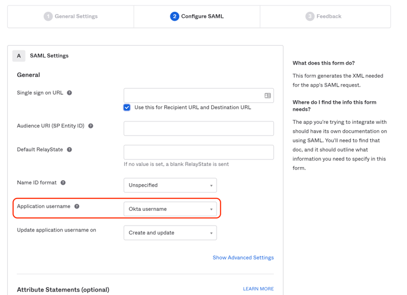Open Default RelayState help tooltip icon

[69, 150]
